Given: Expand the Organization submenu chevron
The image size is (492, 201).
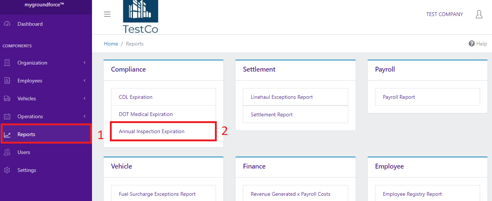Looking at the screenshot, I should point(85,63).
